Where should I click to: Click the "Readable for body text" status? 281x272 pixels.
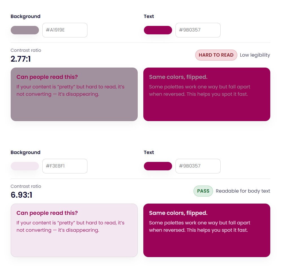tap(243, 191)
